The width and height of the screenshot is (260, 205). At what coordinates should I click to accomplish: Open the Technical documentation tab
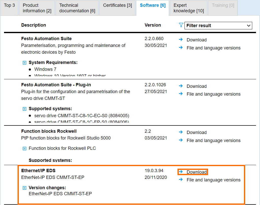77,8
